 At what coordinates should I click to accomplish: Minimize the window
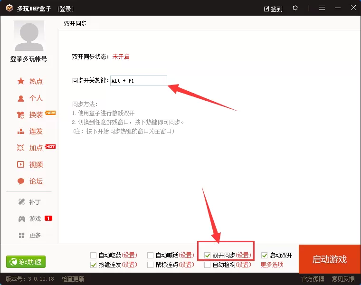coord(338,8)
